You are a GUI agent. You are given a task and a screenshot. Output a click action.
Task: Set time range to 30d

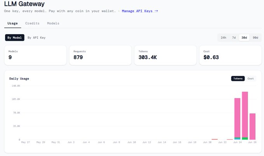click(244, 38)
